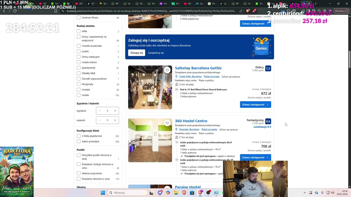This screenshot has width=351, height=197.
Task: Open Paraiso Hostel listing title
Action: 188,187
